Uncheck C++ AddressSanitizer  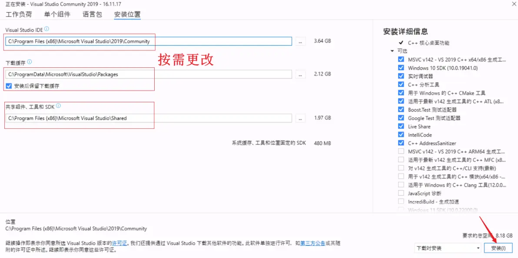[401, 143]
